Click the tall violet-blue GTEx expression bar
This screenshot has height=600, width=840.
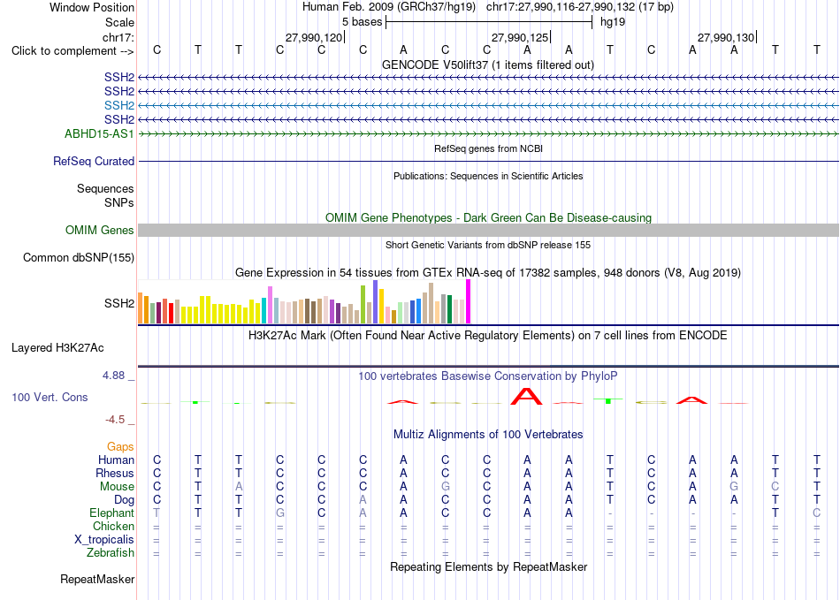(376, 301)
